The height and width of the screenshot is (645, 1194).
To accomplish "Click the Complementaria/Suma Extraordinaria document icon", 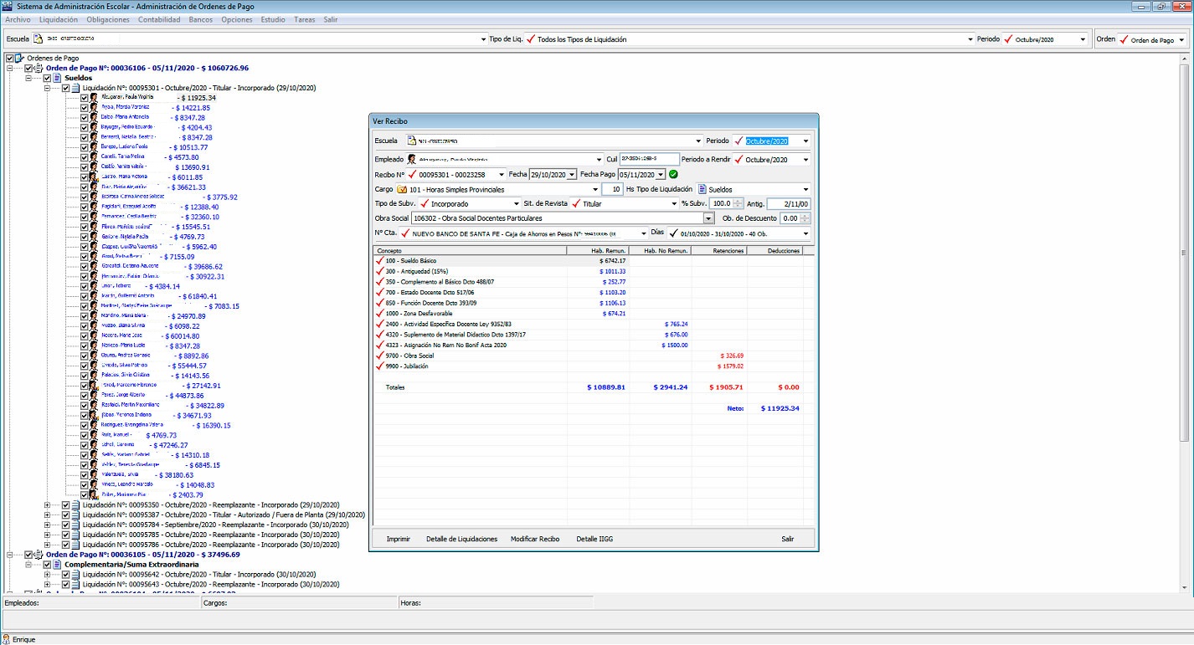I will pos(57,565).
